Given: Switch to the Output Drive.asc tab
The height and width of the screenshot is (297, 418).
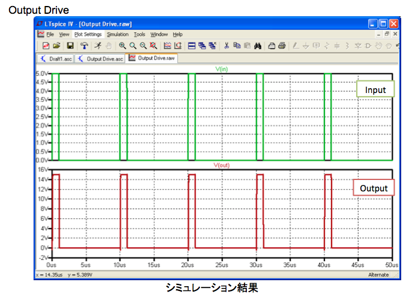Looking at the screenshot, I should [100, 59].
